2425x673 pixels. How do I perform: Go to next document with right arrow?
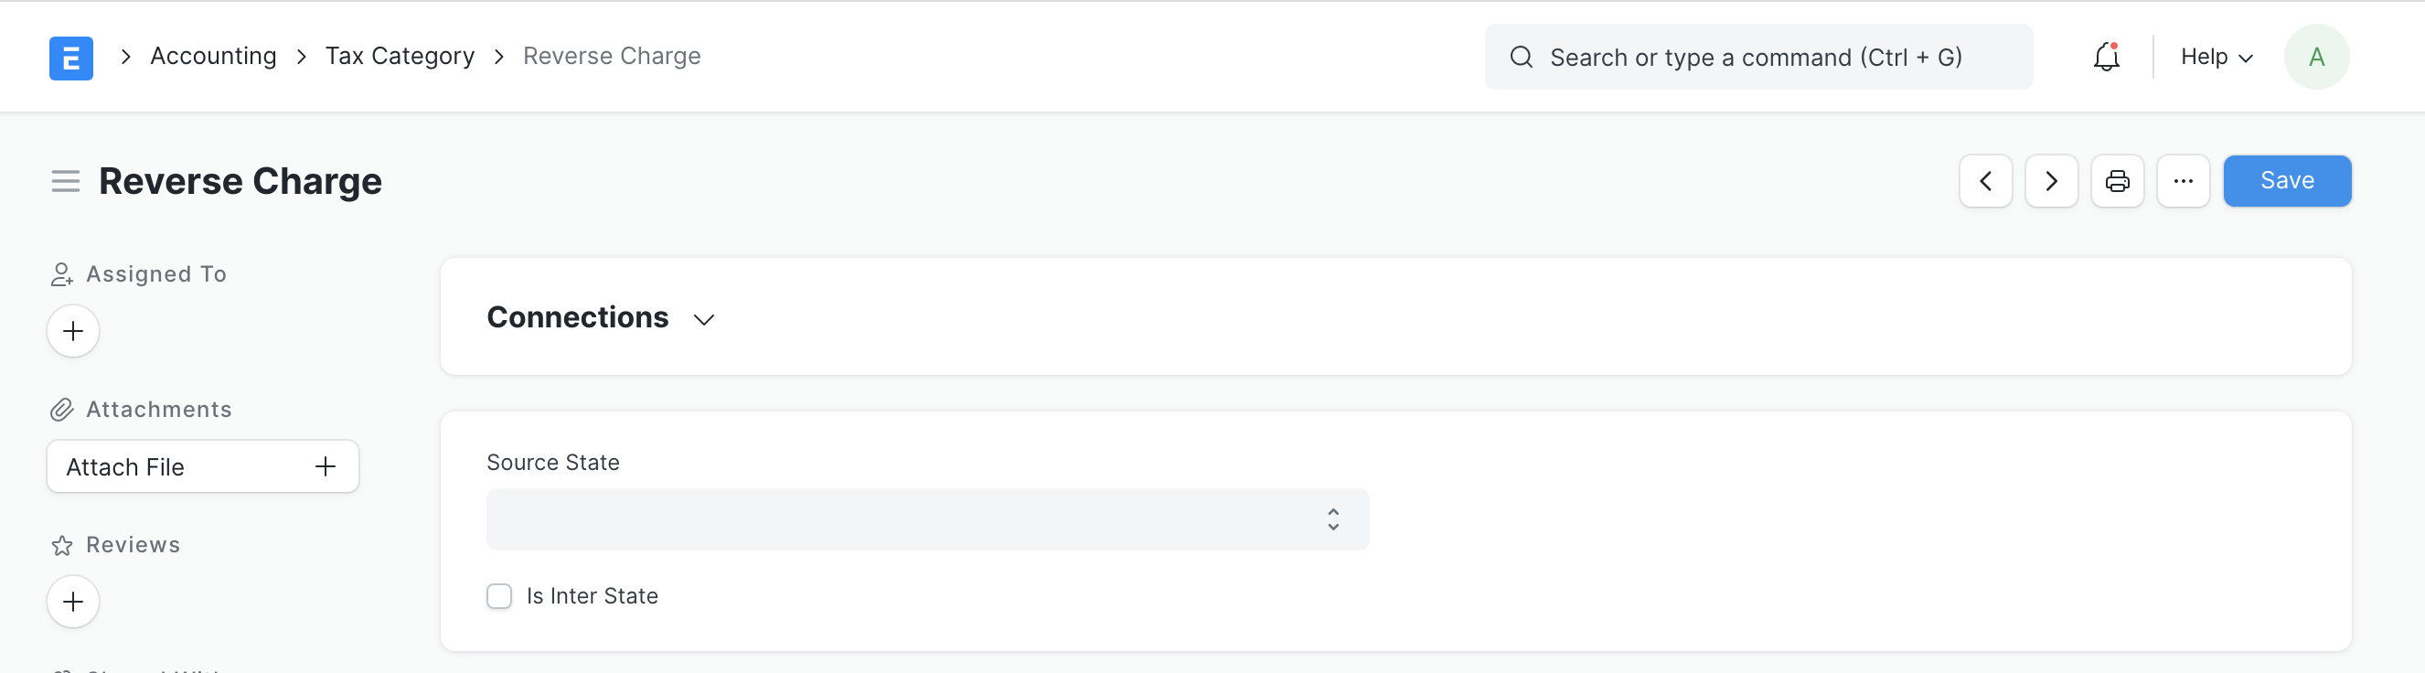[x=2051, y=181]
